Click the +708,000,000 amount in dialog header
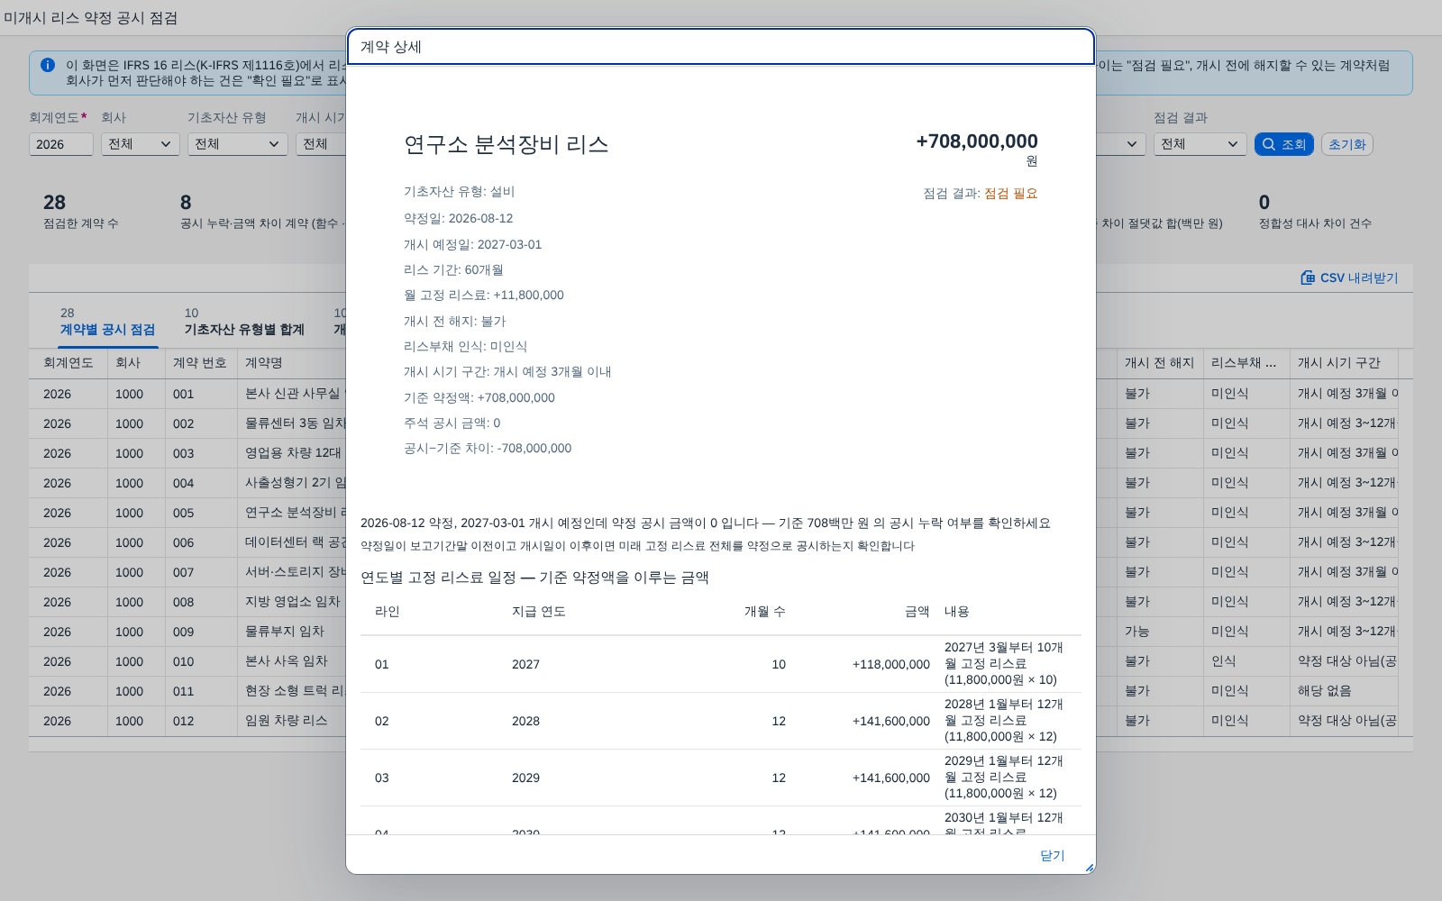Screen dimensions: 1442x901 (x=977, y=141)
